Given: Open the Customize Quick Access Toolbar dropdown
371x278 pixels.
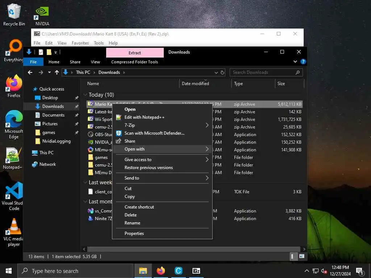Looking at the screenshot, I should (x=55, y=52).
